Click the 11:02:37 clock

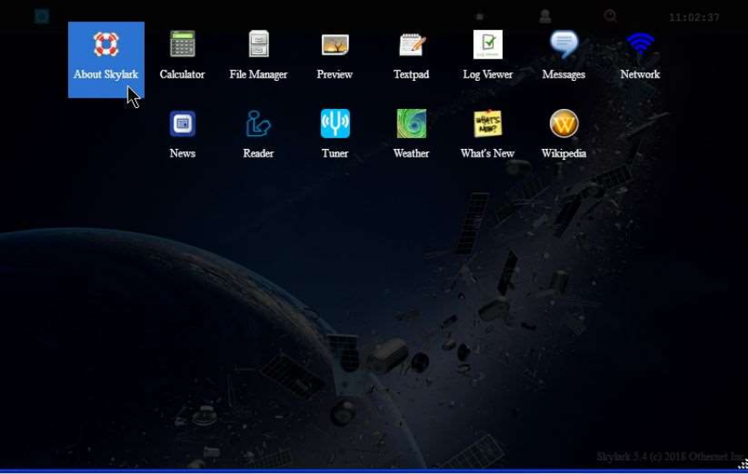click(x=694, y=18)
